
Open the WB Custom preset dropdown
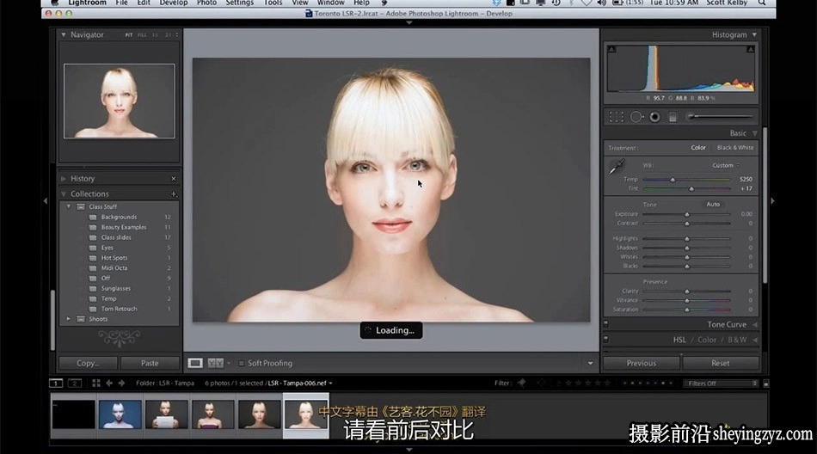click(726, 165)
